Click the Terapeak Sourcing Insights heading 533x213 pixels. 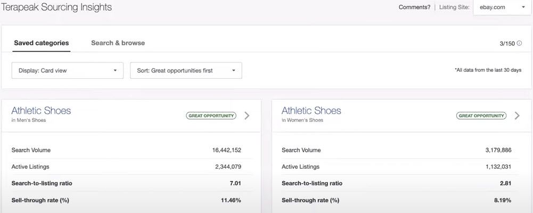click(56, 7)
